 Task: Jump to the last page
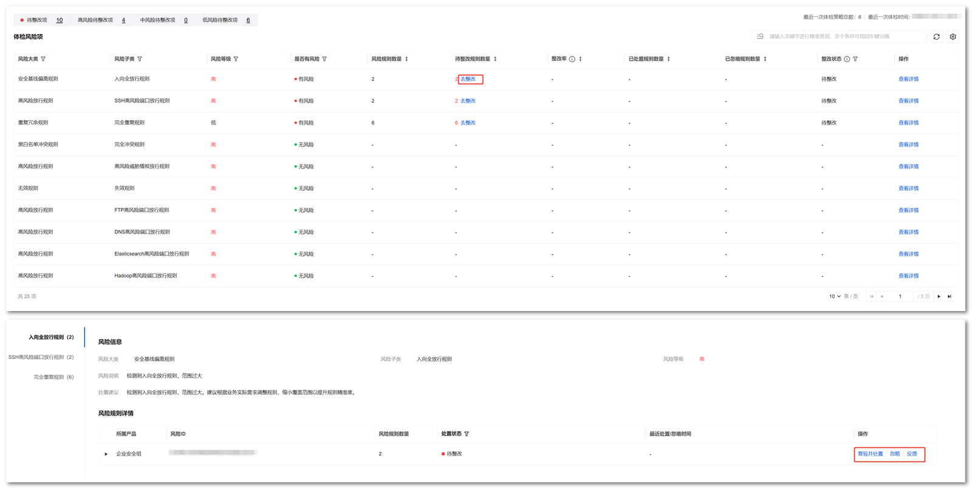coord(949,296)
